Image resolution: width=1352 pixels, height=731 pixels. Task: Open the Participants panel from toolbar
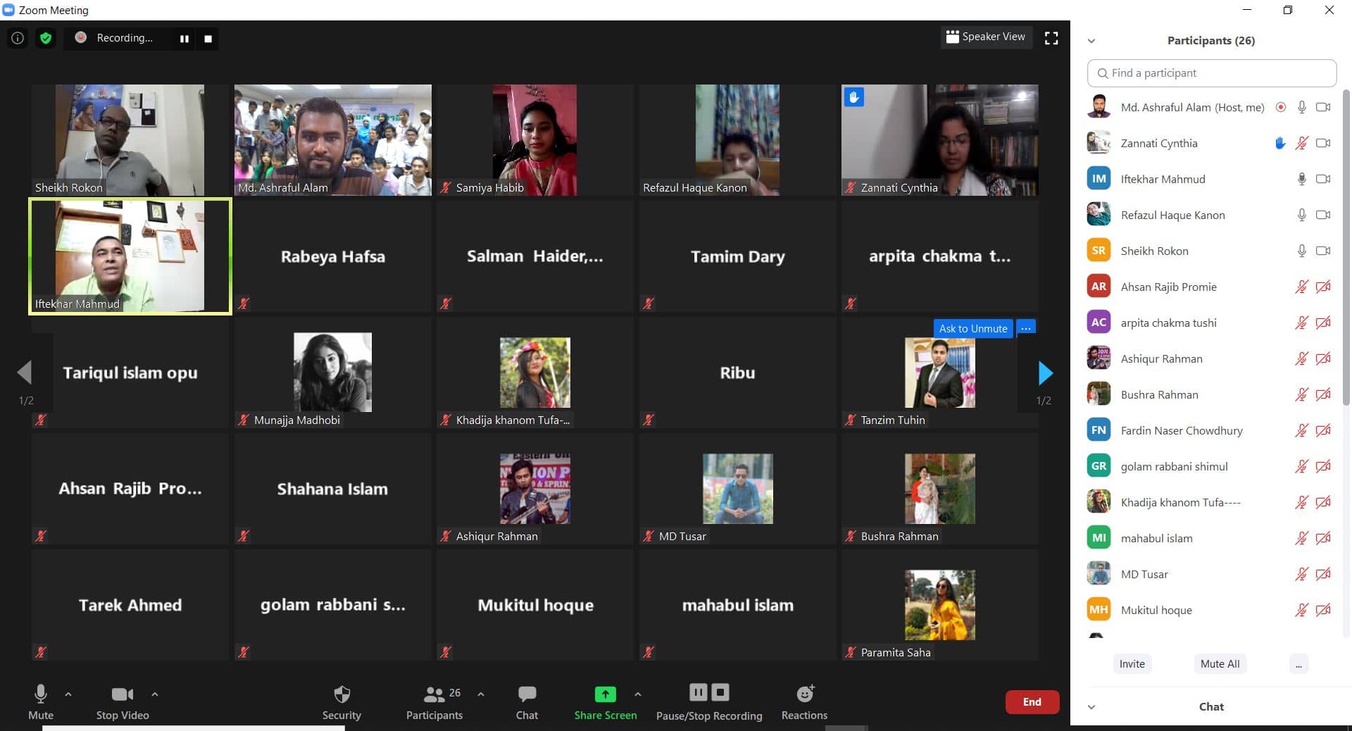point(434,695)
